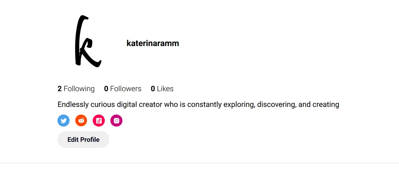View the Followers list label
Screen dimensions: 399x177
pyautogui.click(x=126, y=89)
